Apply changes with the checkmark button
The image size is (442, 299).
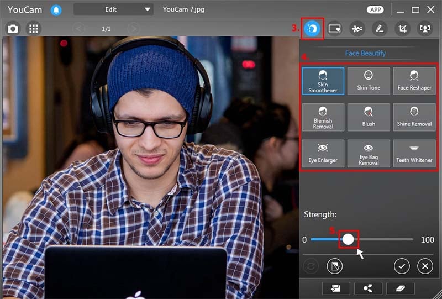[x=402, y=266]
